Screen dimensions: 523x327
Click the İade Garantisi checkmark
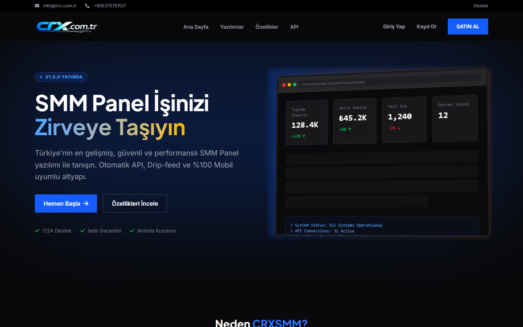click(82, 230)
